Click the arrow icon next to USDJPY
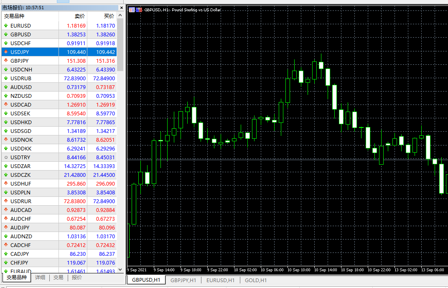 click(5, 52)
